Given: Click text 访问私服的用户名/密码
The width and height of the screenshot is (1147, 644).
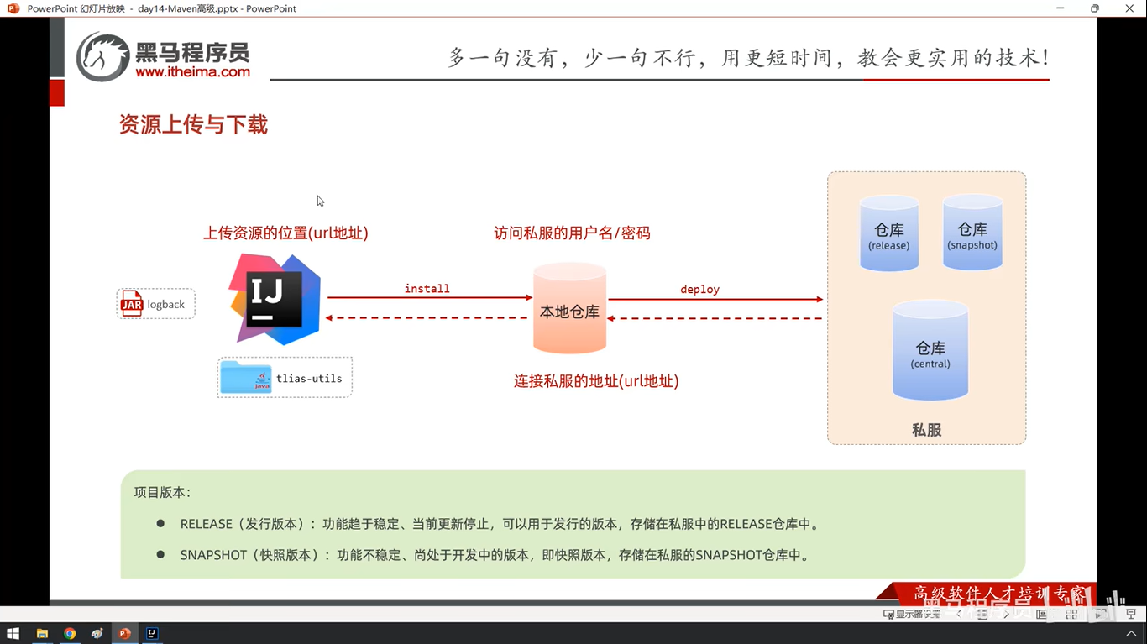Looking at the screenshot, I should [x=573, y=233].
